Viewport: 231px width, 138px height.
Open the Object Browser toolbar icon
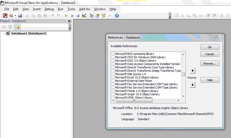(x=103, y=15)
